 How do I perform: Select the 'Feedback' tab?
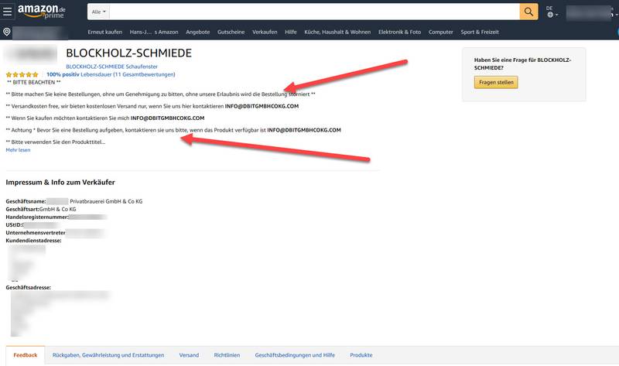click(x=26, y=355)
